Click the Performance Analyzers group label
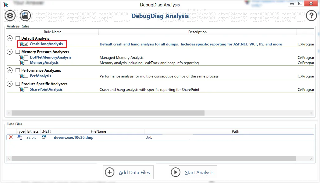 point(41,70)
